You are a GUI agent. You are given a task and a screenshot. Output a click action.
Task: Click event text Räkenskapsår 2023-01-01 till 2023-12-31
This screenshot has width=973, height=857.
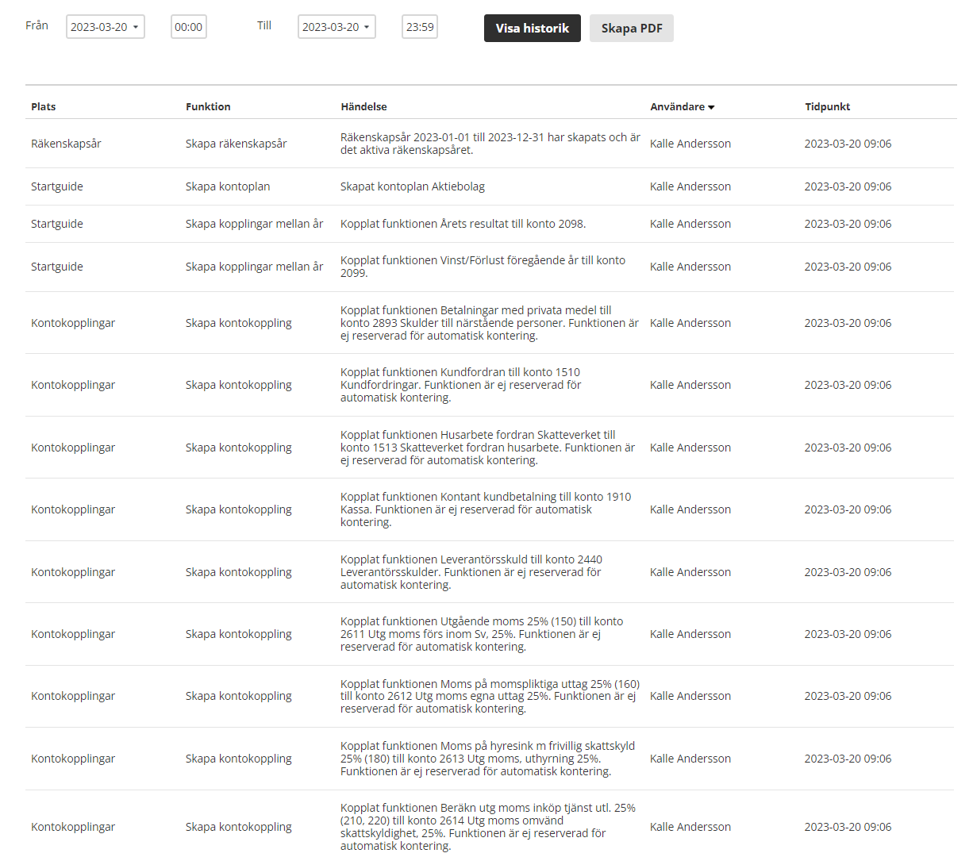tap(490, 144)
